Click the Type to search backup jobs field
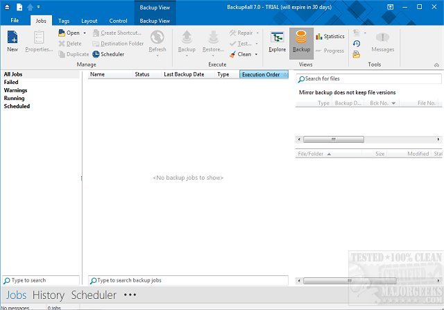 click(x=188, y=280)
